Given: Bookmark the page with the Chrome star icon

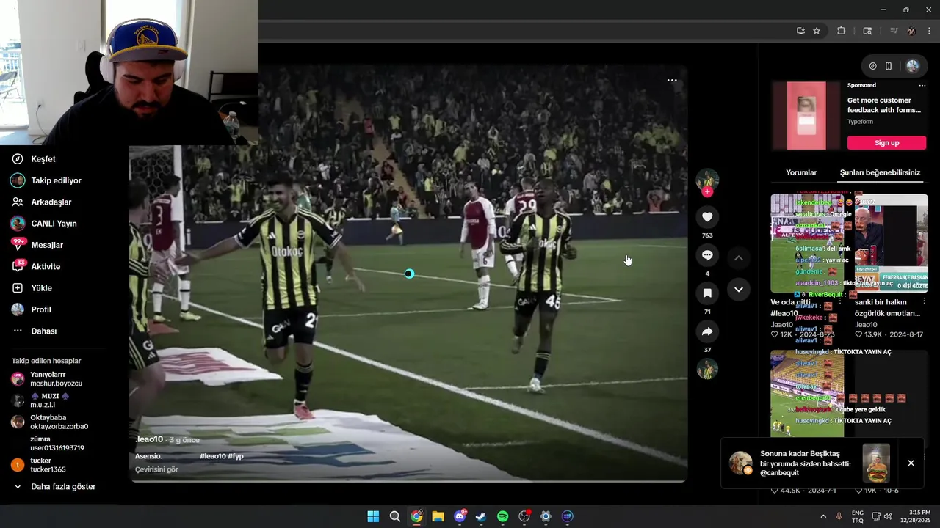Looking at the screenshot, I should 817,31.
